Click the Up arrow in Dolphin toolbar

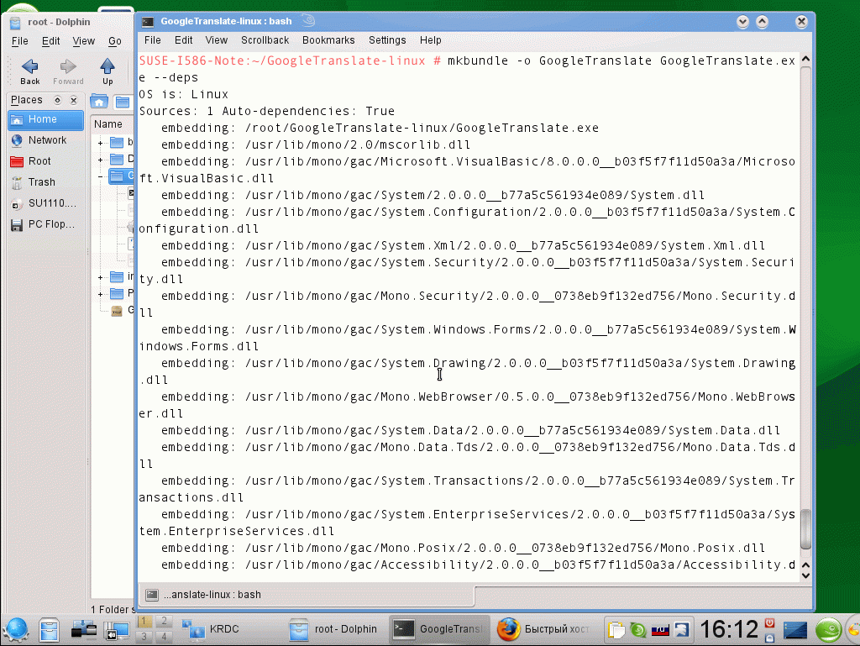107,72
